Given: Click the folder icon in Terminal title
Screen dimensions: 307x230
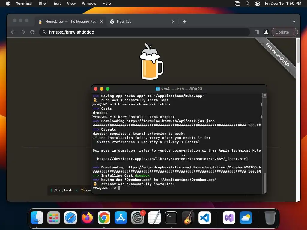Looking at the screenshot, I should (x=157, y=89).
